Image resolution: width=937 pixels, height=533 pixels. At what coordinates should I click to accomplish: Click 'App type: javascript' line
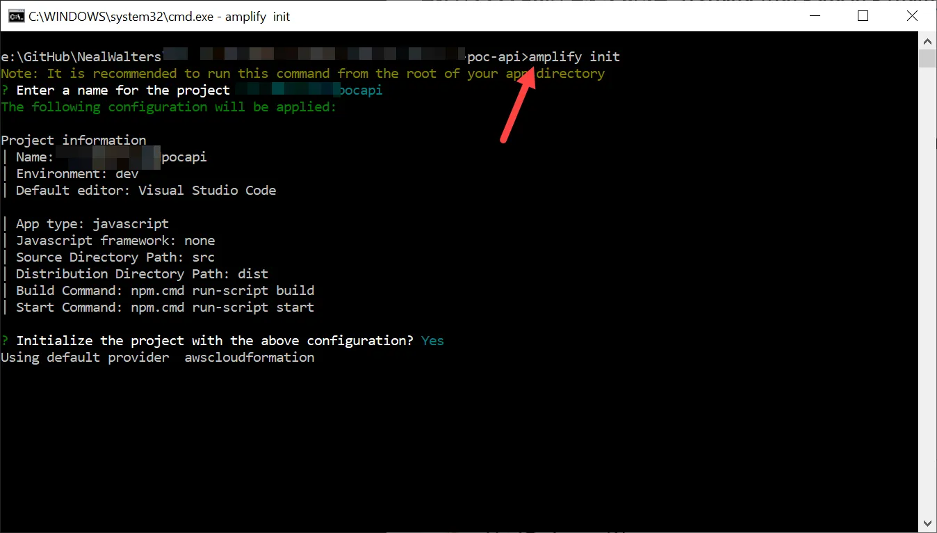coord(92,224)
